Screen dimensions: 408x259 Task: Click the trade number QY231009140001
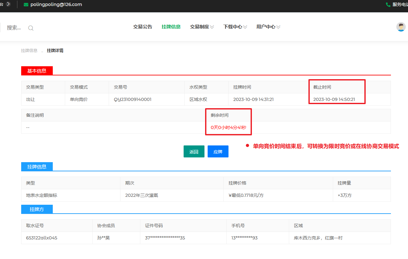[x=133, y=99]
